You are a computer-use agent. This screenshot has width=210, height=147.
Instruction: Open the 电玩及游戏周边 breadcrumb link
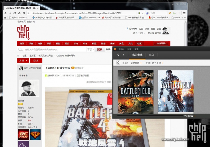click(x=45, y=55)
